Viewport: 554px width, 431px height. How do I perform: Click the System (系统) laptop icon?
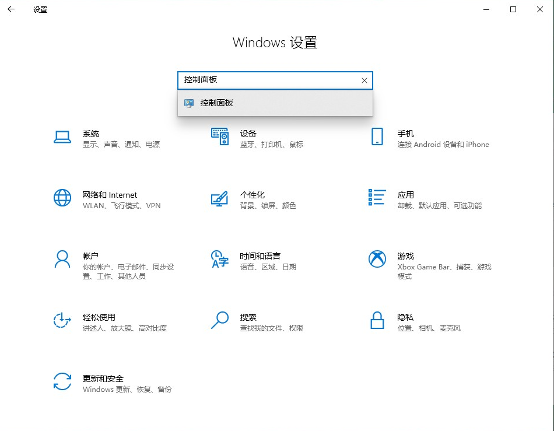click(x=62, y=137)
